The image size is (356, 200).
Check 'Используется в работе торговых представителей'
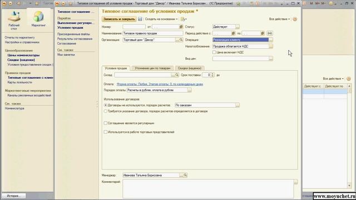(105, 132)
